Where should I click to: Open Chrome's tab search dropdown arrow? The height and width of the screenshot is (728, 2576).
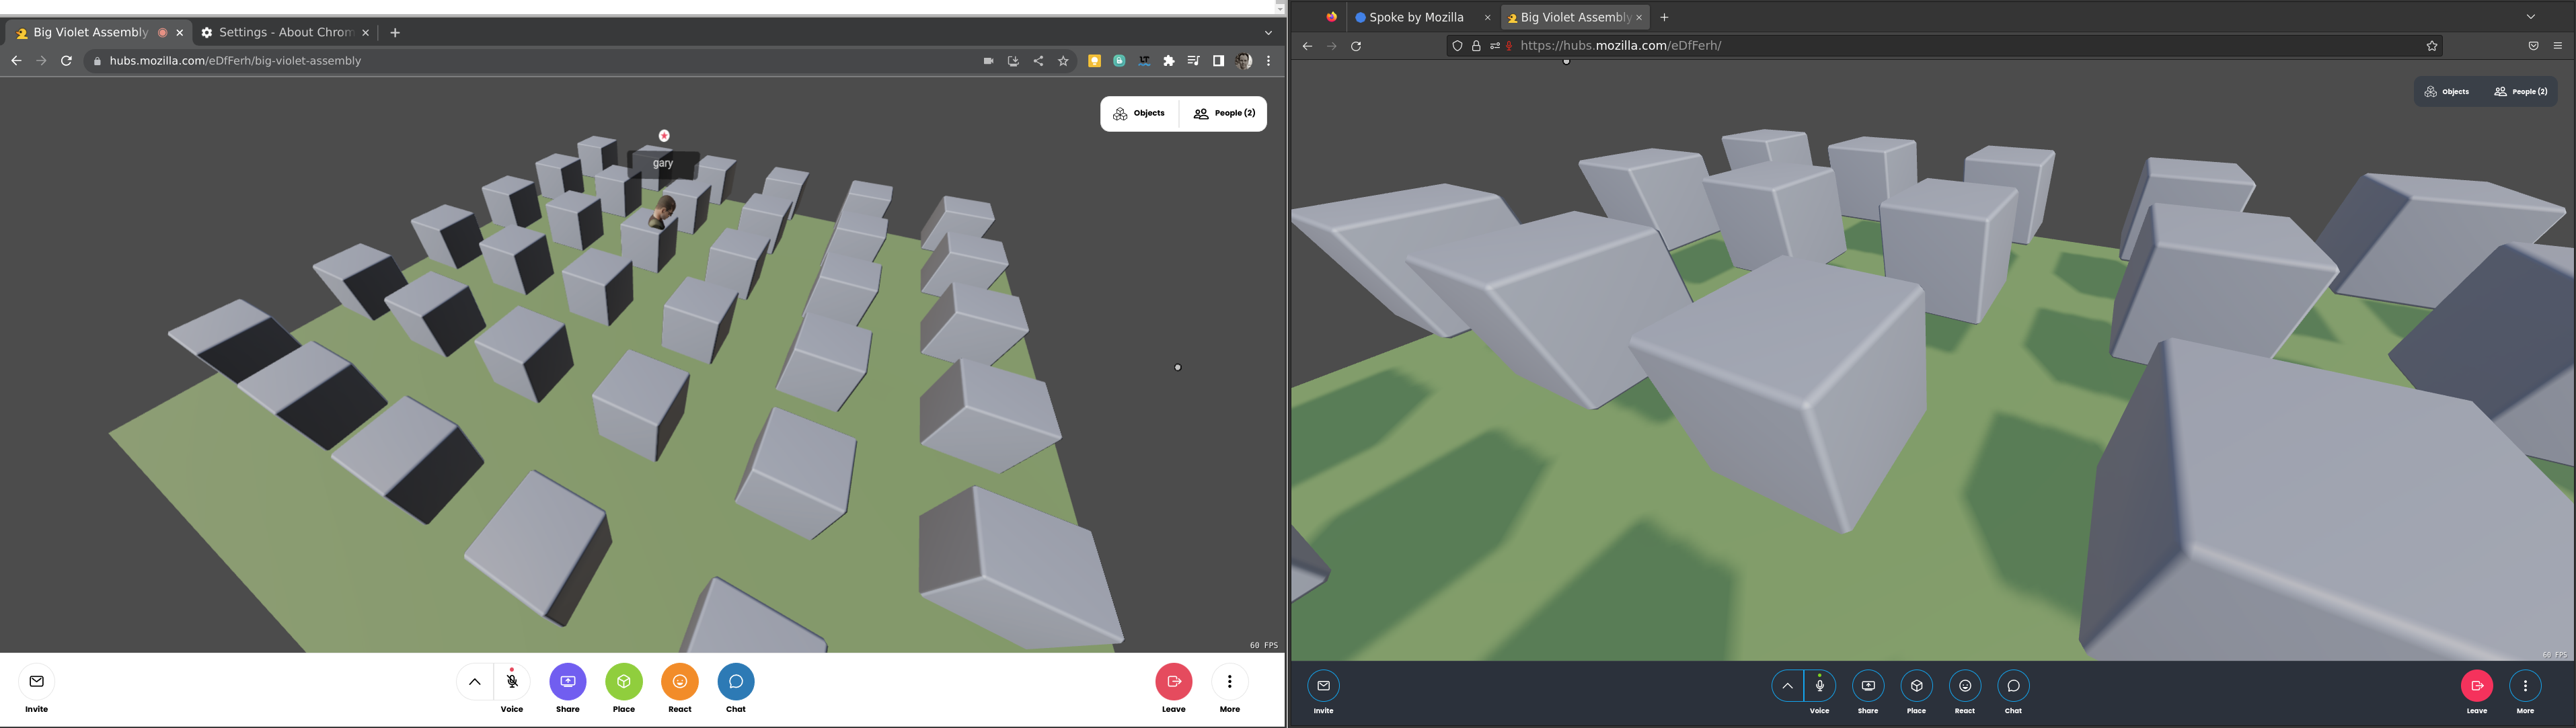point(1268,33)
